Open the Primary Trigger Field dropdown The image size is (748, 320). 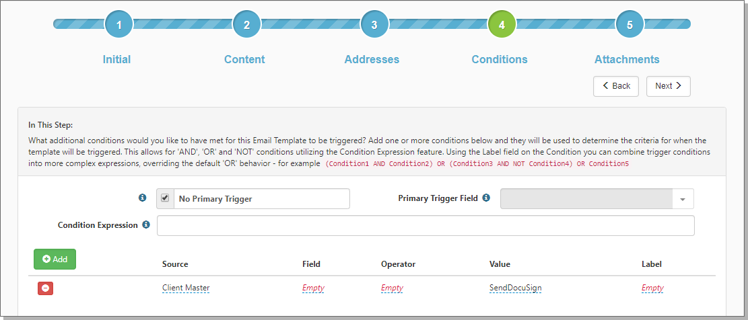[x=597, y=198]
